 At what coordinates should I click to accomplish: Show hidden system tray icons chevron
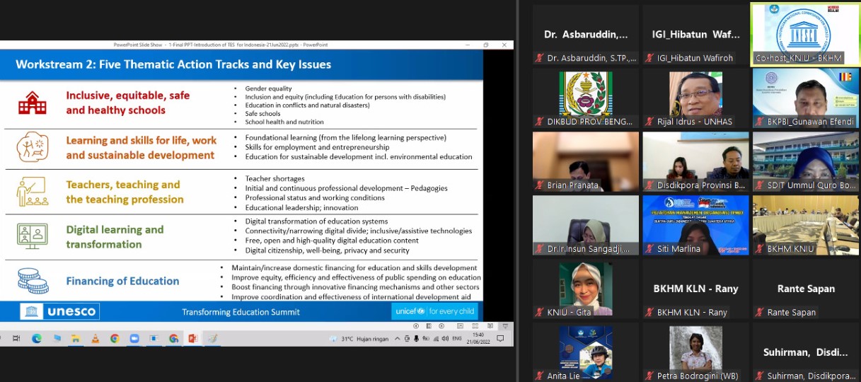[x=397, y=338]
